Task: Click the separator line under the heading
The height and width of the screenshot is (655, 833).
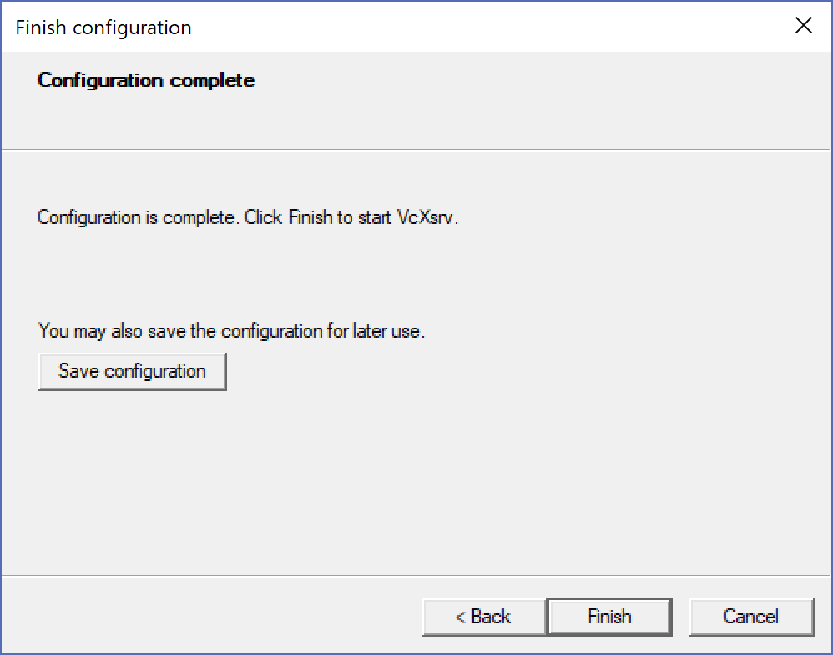Action: 416,150
